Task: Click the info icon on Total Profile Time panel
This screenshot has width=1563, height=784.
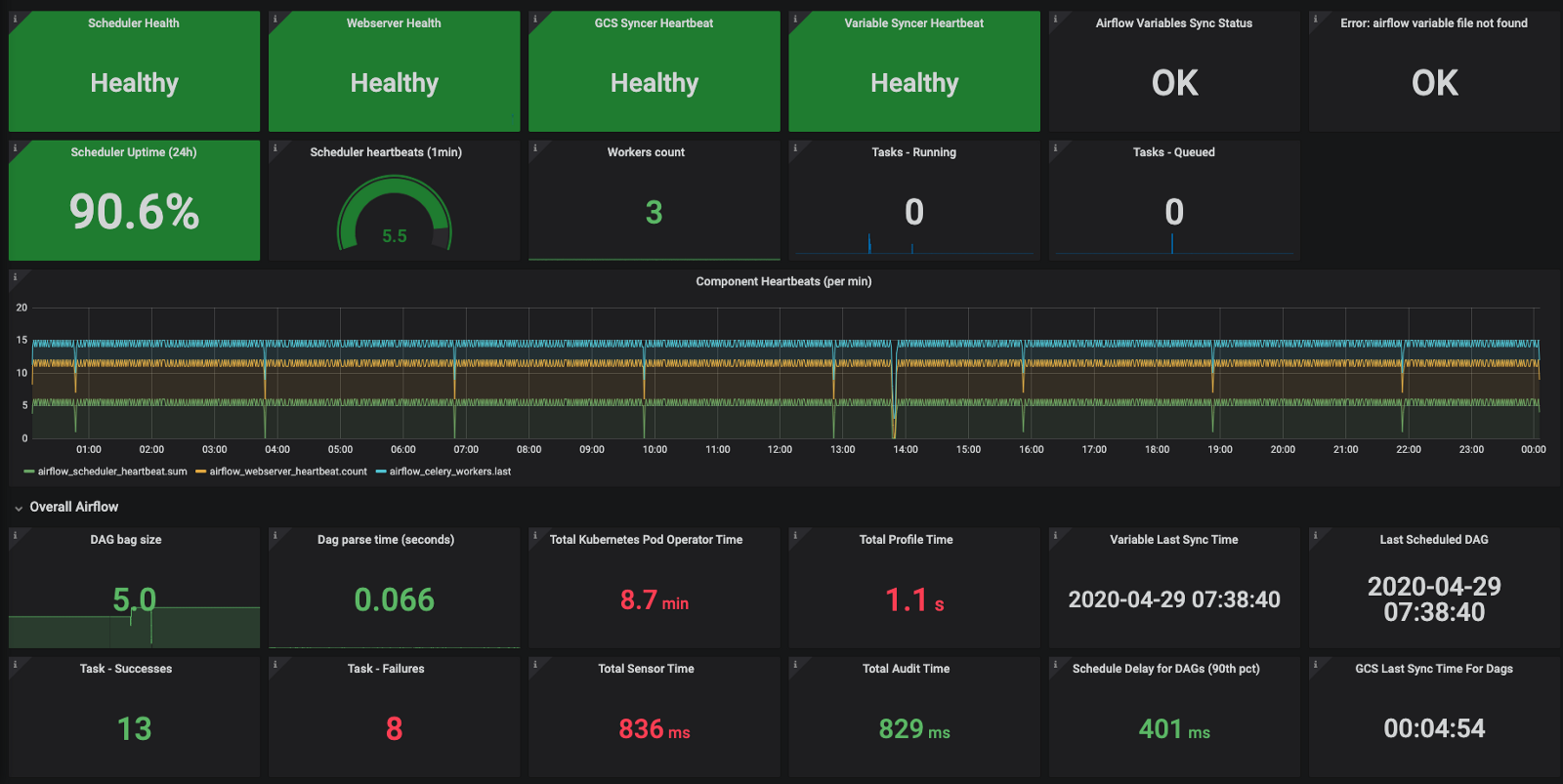Action: click(795, 535)
